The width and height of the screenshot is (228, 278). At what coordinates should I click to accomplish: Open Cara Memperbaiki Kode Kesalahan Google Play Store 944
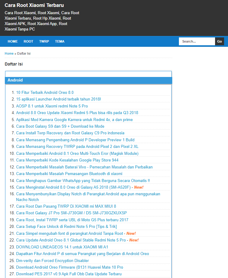click(x=67, y=160)
